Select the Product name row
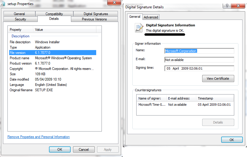247x157 pixels. click(53, 58)
